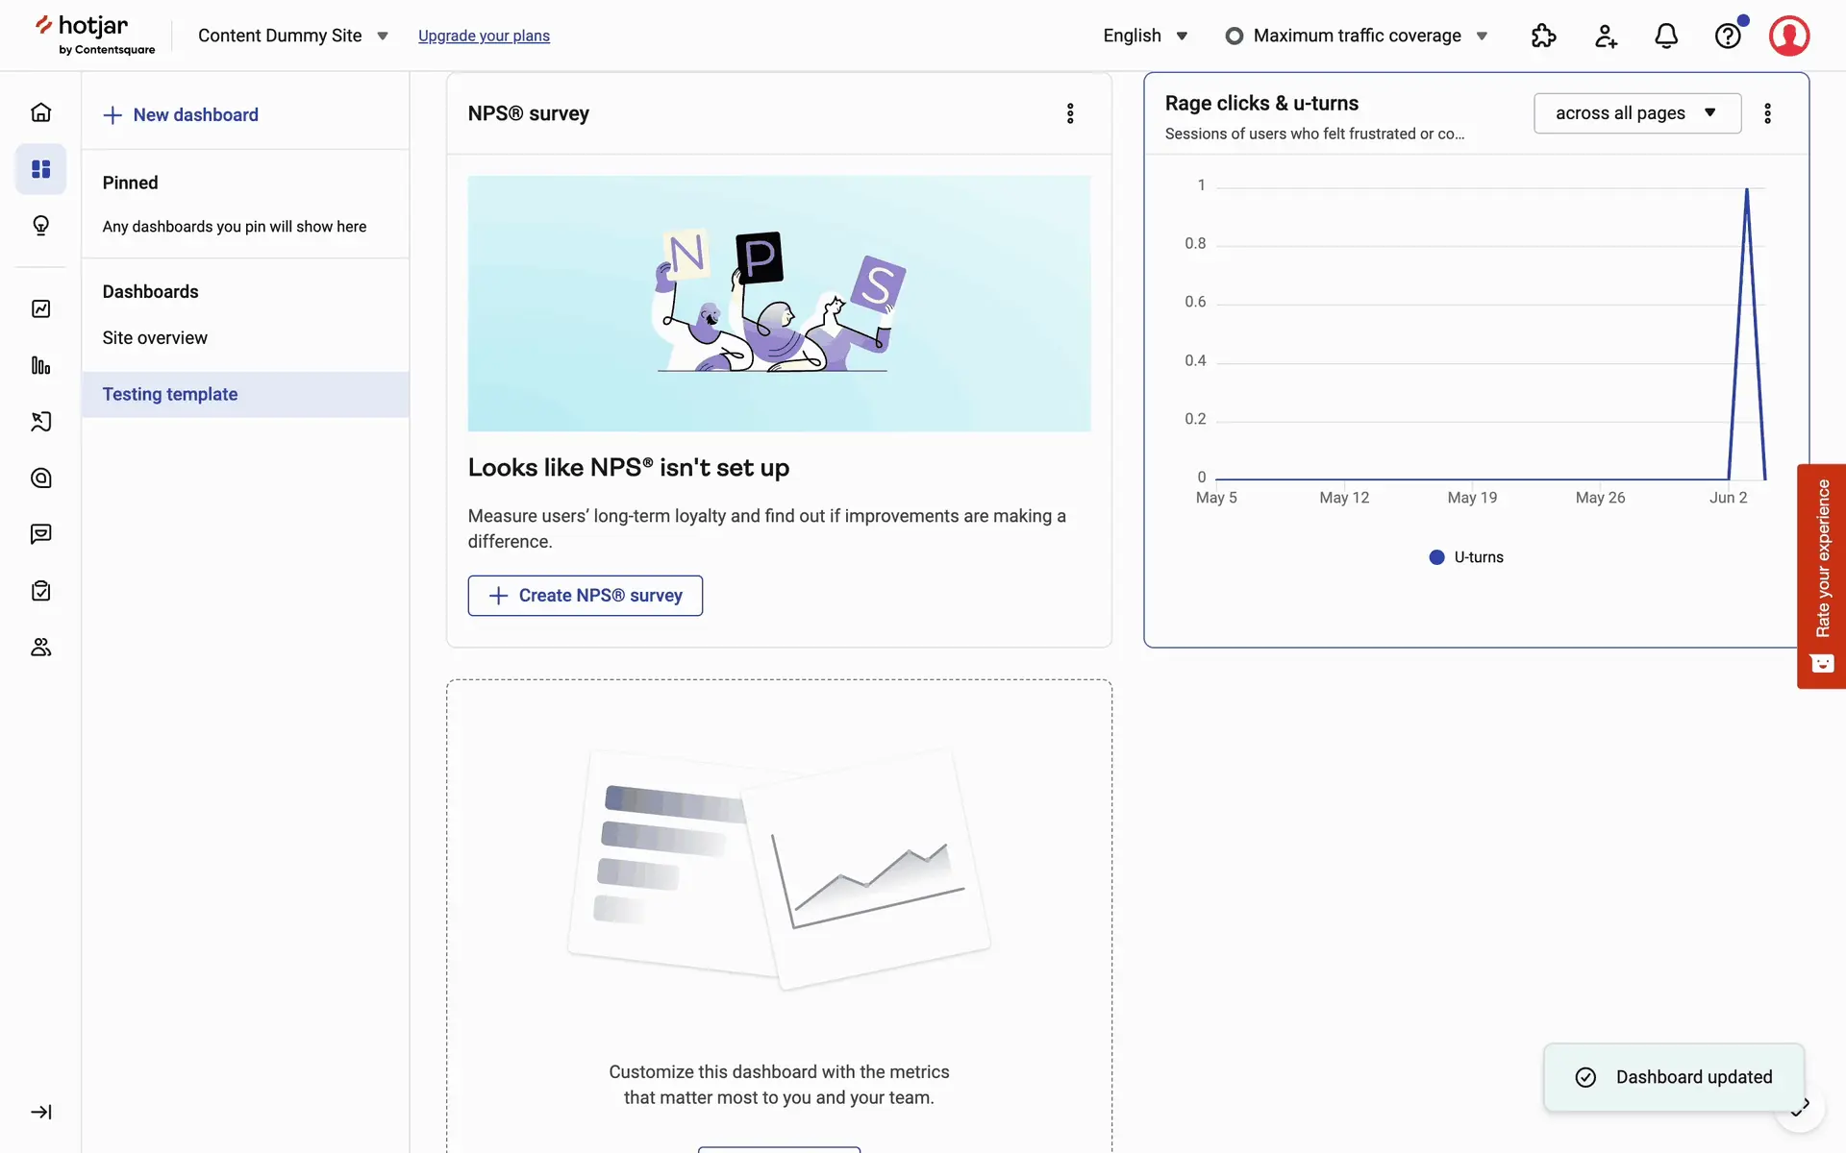The height and width of the screenshot is (1153, 1846).
Task: Open the across all pages dropdown
Action: (x=1636, y=113)
